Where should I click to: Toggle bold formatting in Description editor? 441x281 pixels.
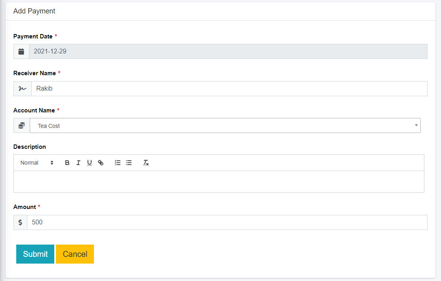point(67,163)
